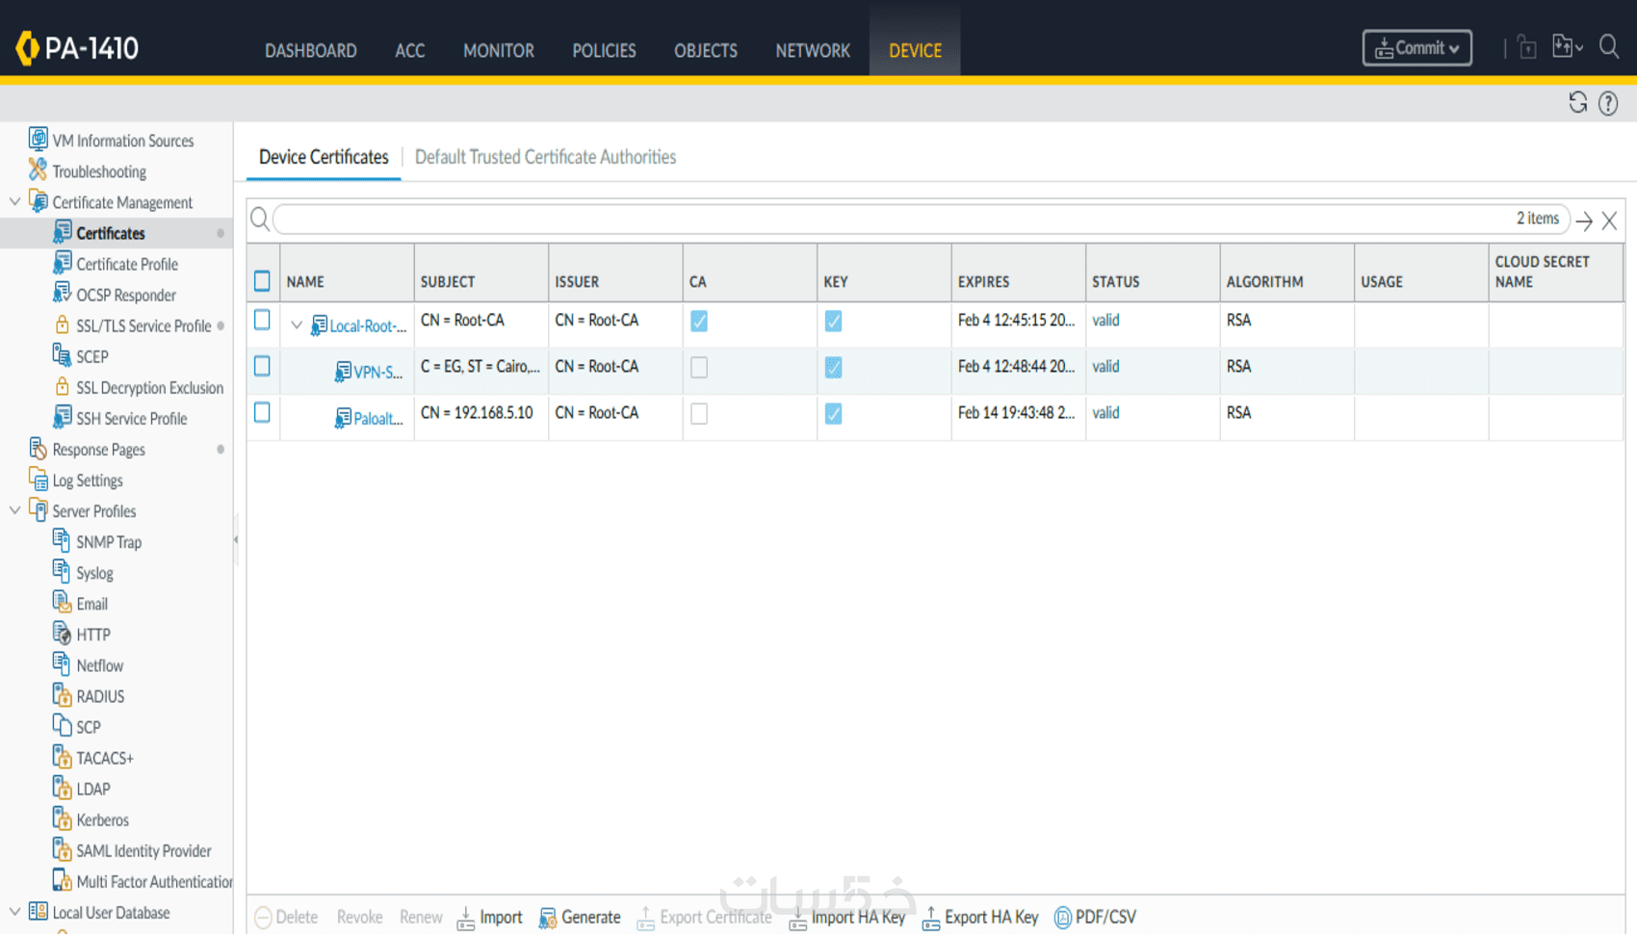Image resolution: width=1637 pixels, height=934 pixels.
Task: Toggle the select-all checkbox in table header
Action: pyautogui.click(x=262, y=281)
